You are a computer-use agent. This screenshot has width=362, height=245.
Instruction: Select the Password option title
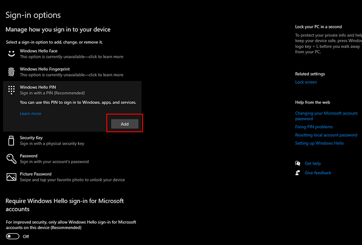29,156
